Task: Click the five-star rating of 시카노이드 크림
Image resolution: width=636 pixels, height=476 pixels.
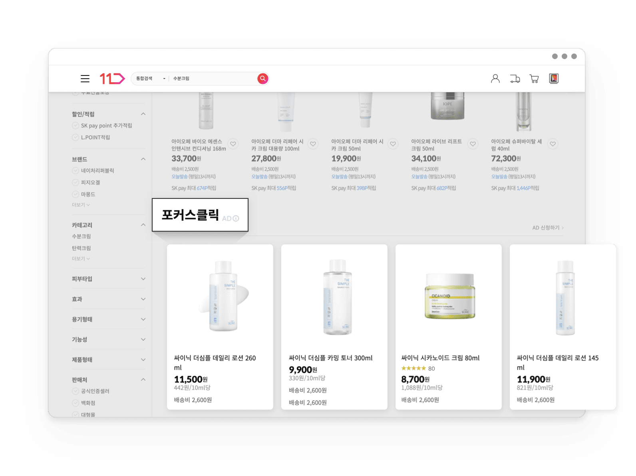Action: point(413,369)
